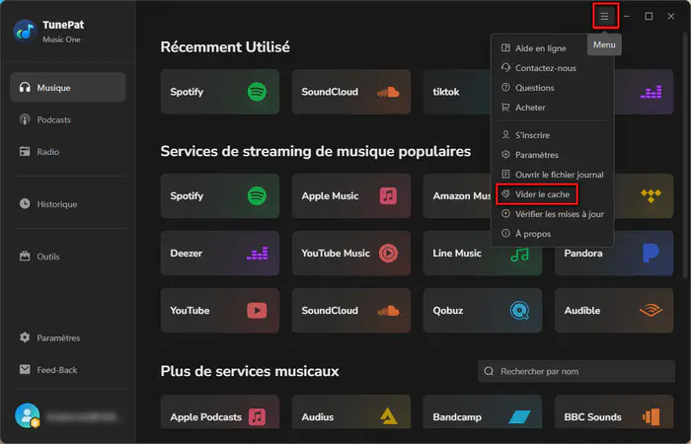Open Paramètres from the dropdown menu
691x444 pixels.
coord(552,155)
